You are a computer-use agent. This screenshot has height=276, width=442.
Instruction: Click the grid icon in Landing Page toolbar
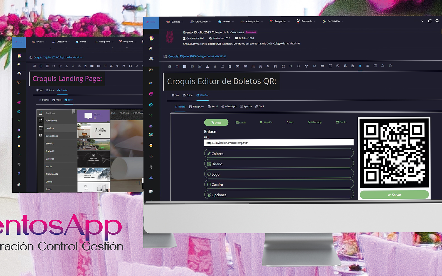tap(47, 66)
